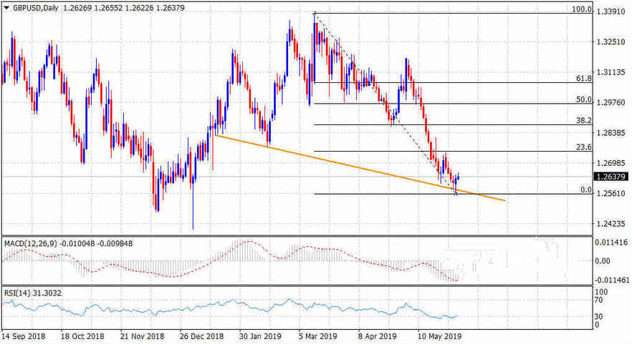Select the blue RSI line

(x=215, y=308)
